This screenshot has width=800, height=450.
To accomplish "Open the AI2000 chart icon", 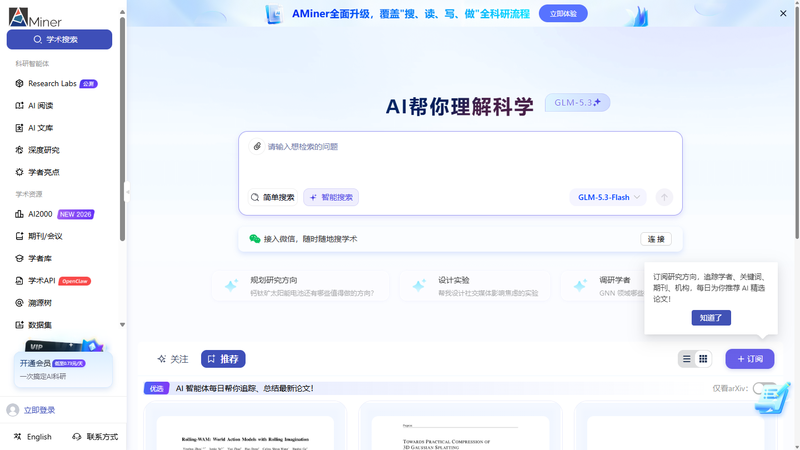I will tap(19, 214).
